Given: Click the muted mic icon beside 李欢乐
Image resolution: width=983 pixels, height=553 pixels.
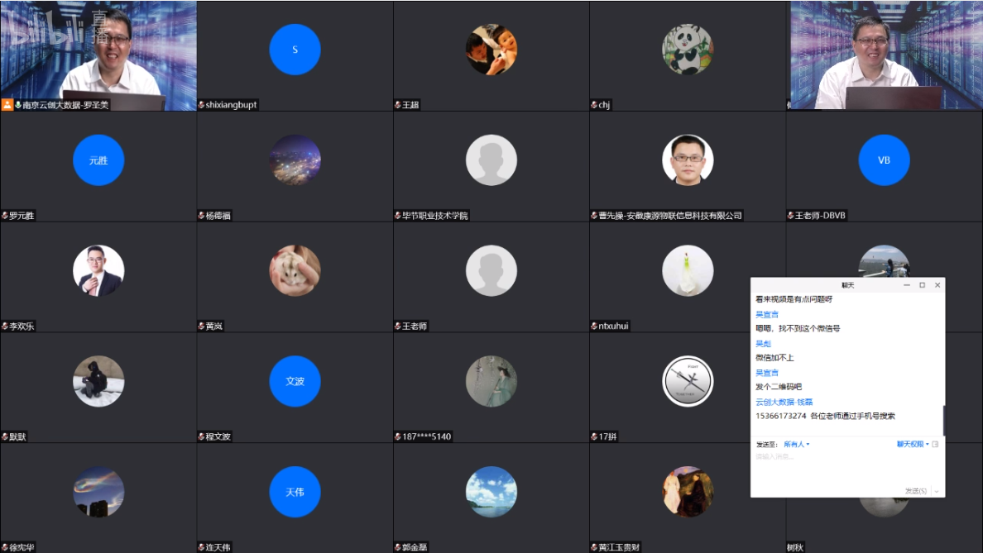Looking at the screenshot, I should pos(5,327).
